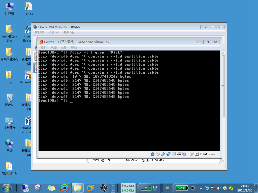This screenshot has height=193, width=258.
Task: Open the shared folders status icon
Action: tap(174, 154)
